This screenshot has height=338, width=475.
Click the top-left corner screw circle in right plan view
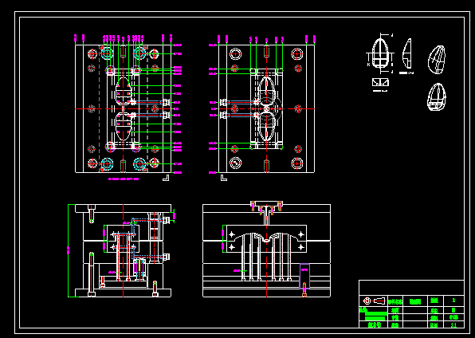point(235,54)
